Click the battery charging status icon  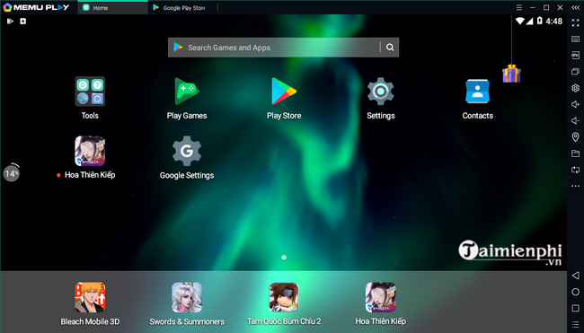pyautogui.click(x=540, y=21)
